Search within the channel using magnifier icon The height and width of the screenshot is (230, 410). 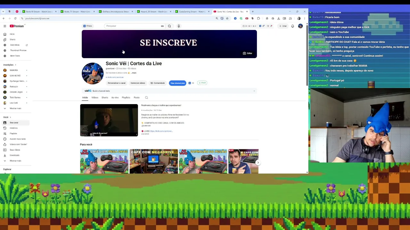coord(146,97)
